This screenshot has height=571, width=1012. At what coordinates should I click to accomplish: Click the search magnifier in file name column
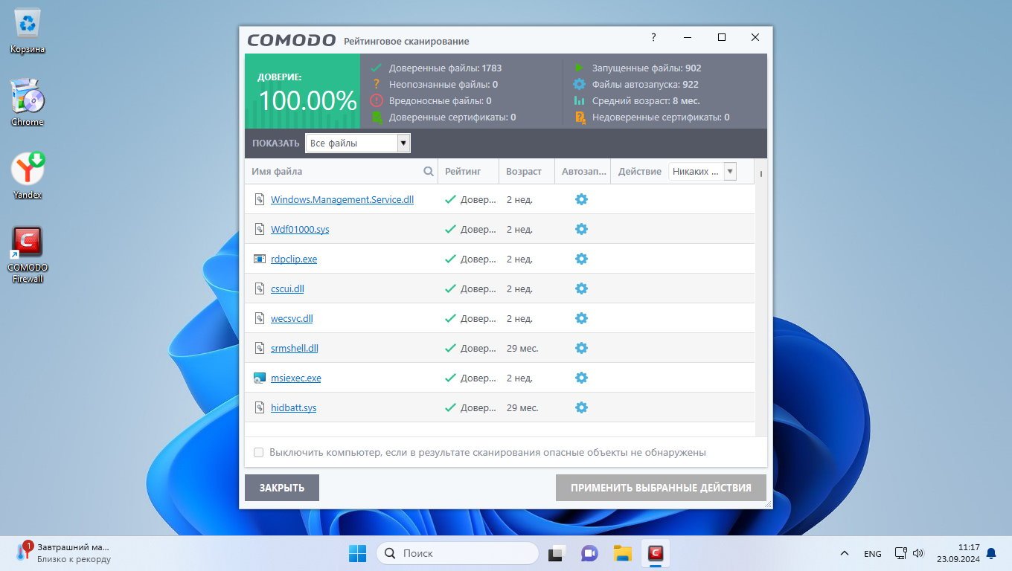pyautogui.click(x=429, y=172)
